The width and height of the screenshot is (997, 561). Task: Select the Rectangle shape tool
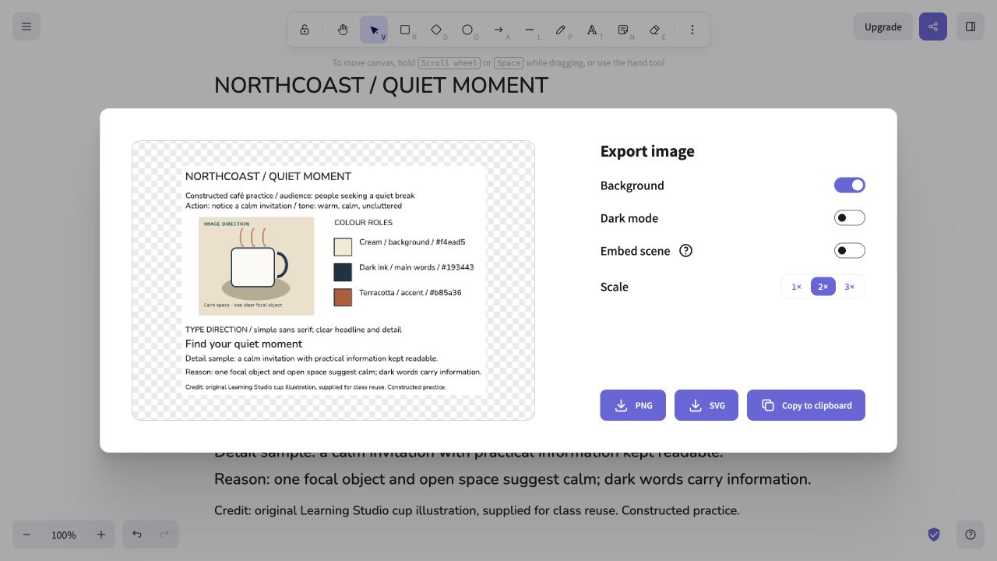(405, 30)
